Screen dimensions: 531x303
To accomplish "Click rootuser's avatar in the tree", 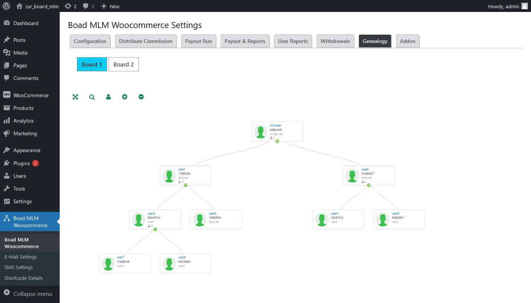I will pos(260,131).
